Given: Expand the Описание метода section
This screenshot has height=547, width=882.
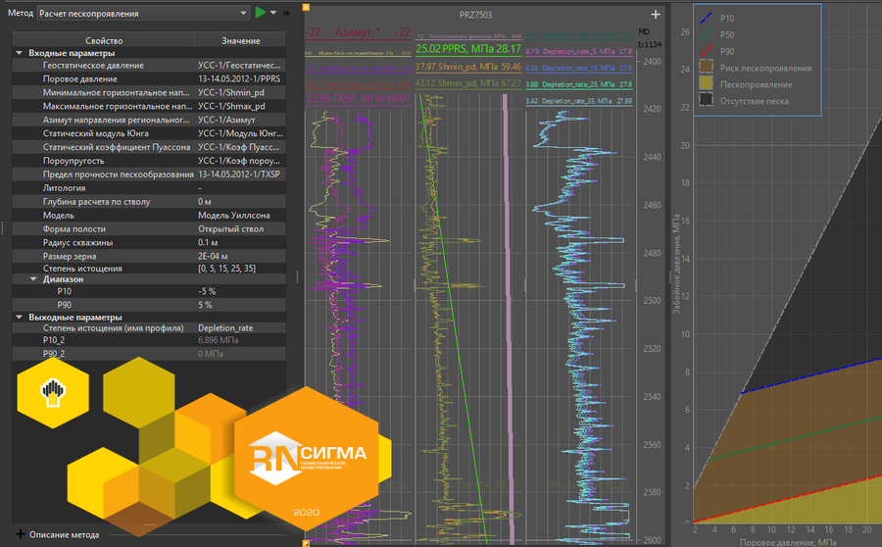Looking at the screenshot, I should tap(20, 535).
